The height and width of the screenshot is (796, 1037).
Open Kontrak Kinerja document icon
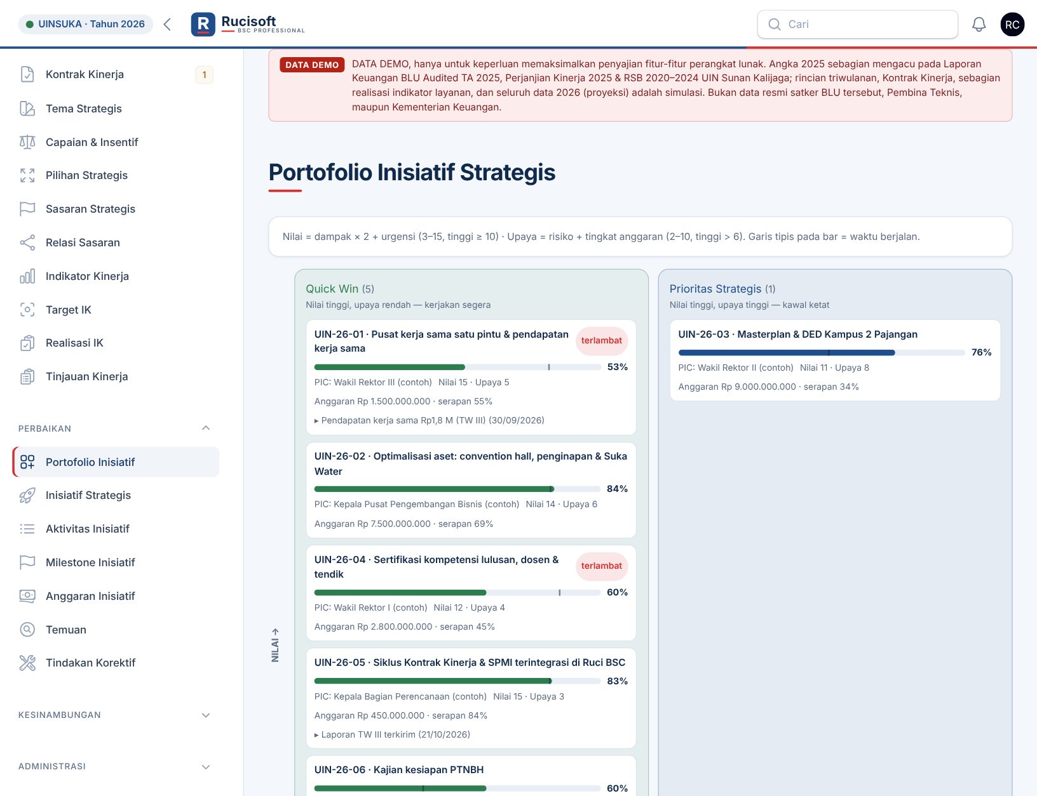pyautogui.click(x=27, y=74)
